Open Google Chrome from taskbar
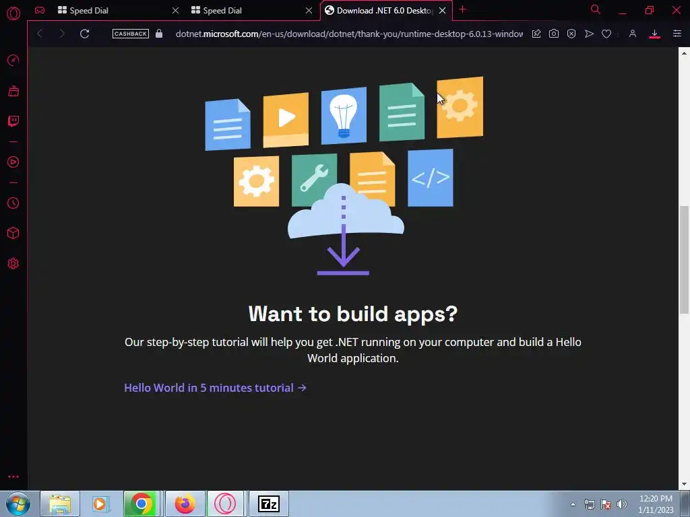The width and height of the screenshot is (690, 517). click(x=142, y=504)
